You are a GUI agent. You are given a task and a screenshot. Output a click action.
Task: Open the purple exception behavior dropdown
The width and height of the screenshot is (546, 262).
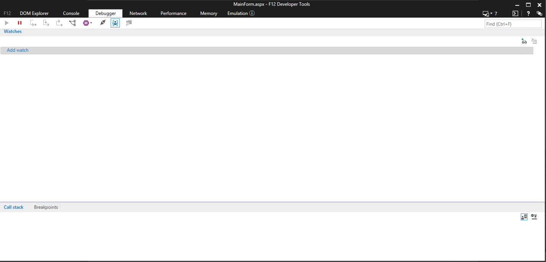coord(88,23)
